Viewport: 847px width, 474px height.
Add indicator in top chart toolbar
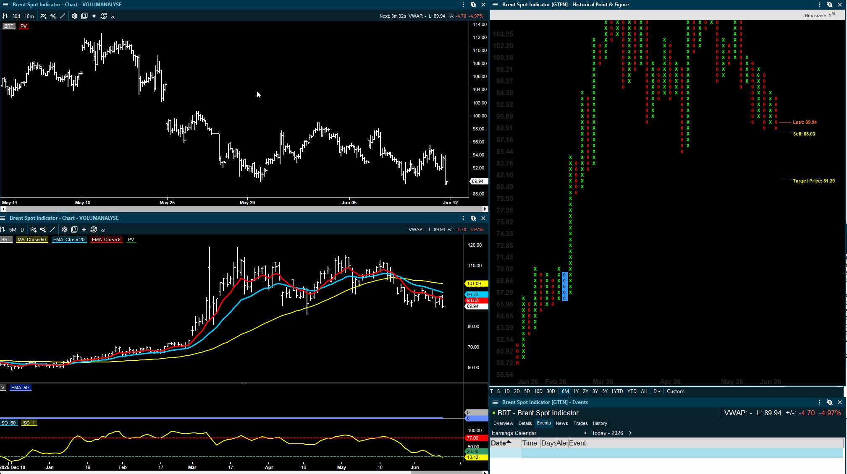pos(43,16)
